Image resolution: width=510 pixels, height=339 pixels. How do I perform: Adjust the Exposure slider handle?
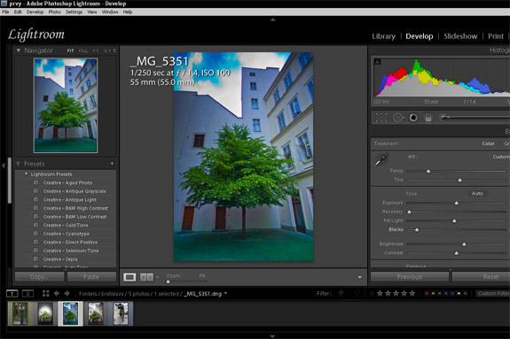click(456, 203)
